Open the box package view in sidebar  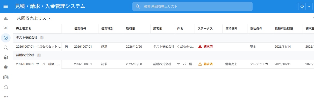[6, 57]
